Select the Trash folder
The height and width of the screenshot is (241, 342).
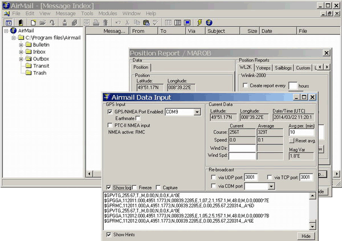pos(39,73)
